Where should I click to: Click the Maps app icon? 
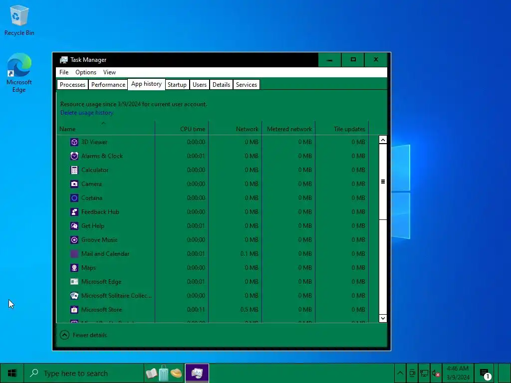pos(74,268)
